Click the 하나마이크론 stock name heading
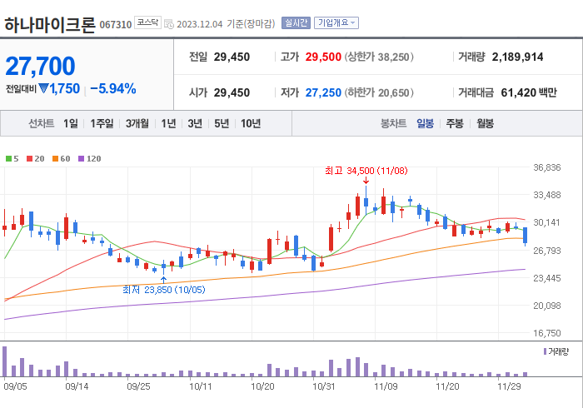The image size is (583, 408). click(50, 24)
